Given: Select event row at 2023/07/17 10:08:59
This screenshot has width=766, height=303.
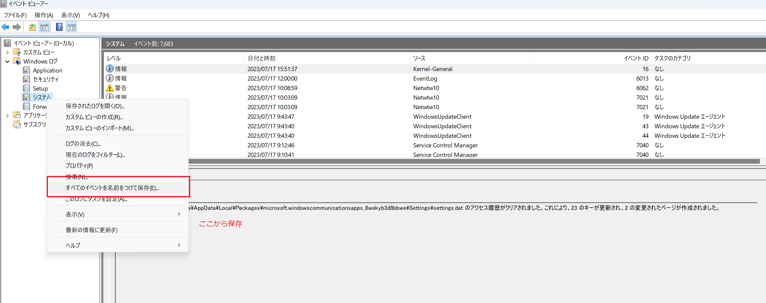Looking at the screenshot, I should pyautogui.click(x=434, y=88).
